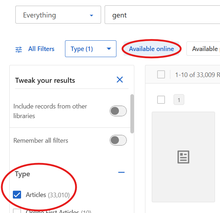Click the Articles filter label
This screenshot has width=220, height=213.
click(36, 194)
